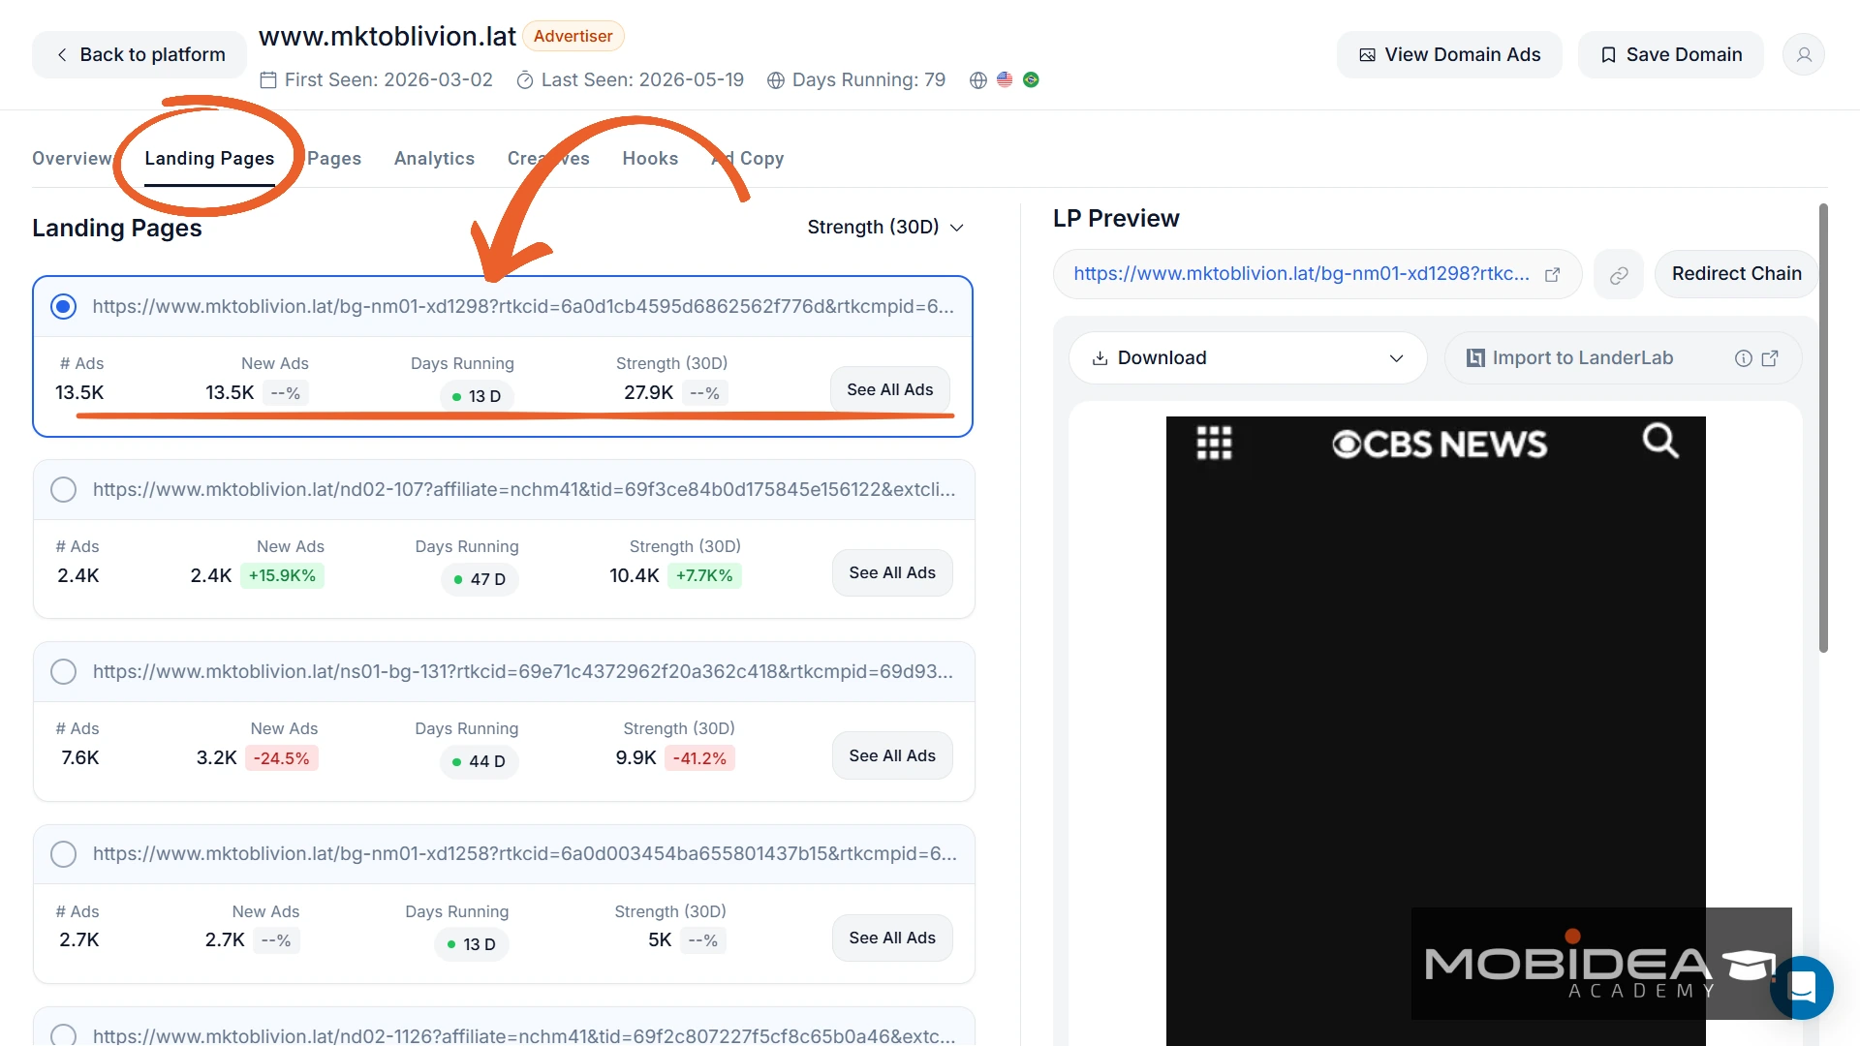Click the '44 D' days running pill
The width and height of the screenshot is (1860, 1046).
coord(479,762)
